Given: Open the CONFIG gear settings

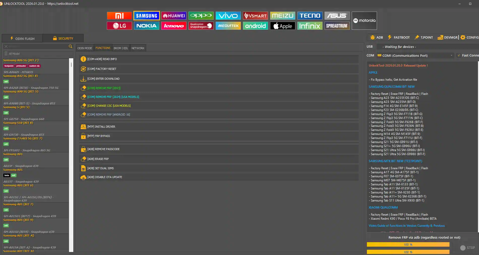Looking at the screenshot, I should click(x=469, y=37).
